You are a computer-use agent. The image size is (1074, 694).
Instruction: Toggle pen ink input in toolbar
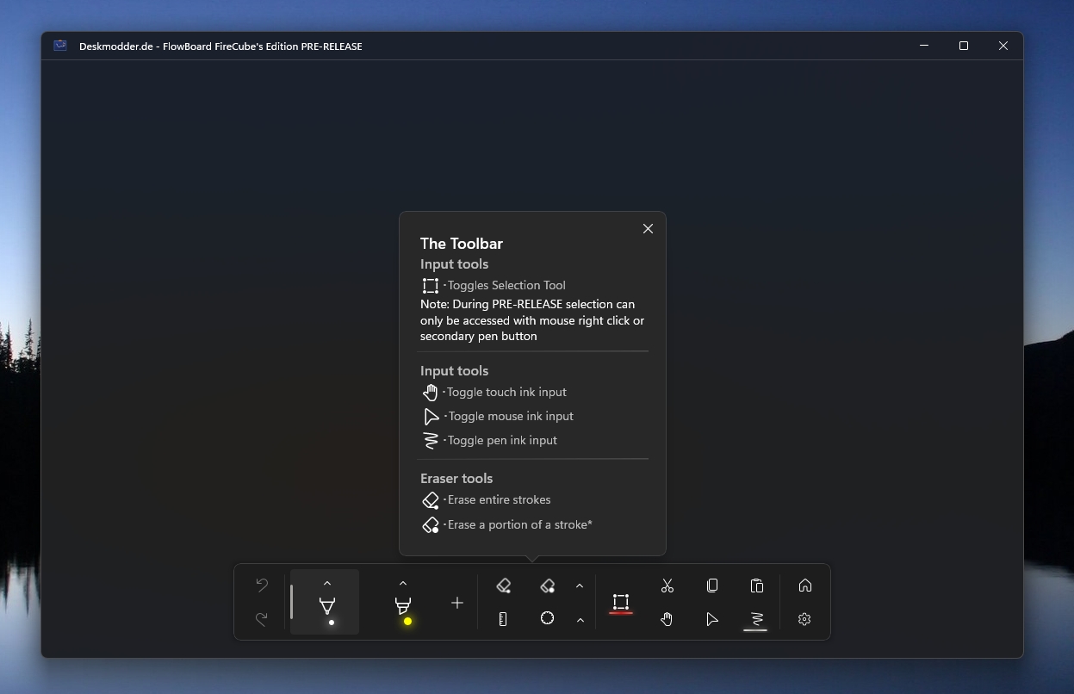pyautogui.click(x=755, y=619)
